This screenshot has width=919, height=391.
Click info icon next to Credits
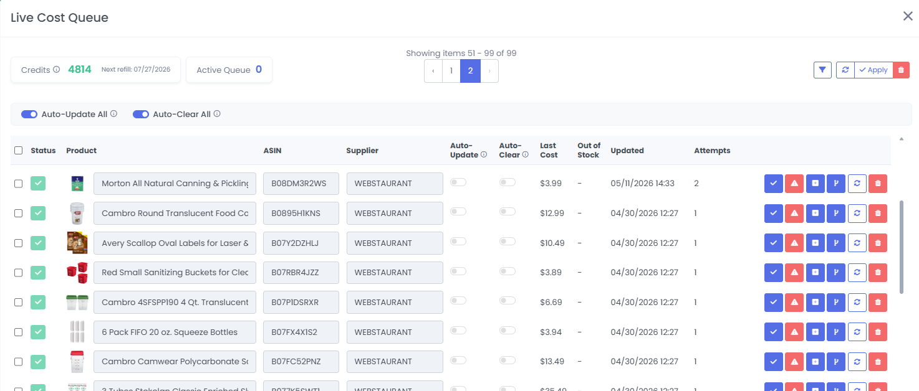tap(57, 70)
